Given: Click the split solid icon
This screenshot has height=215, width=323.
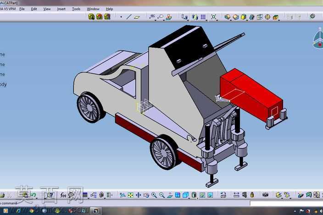Looking at the screenshot, I should point(228,17).
